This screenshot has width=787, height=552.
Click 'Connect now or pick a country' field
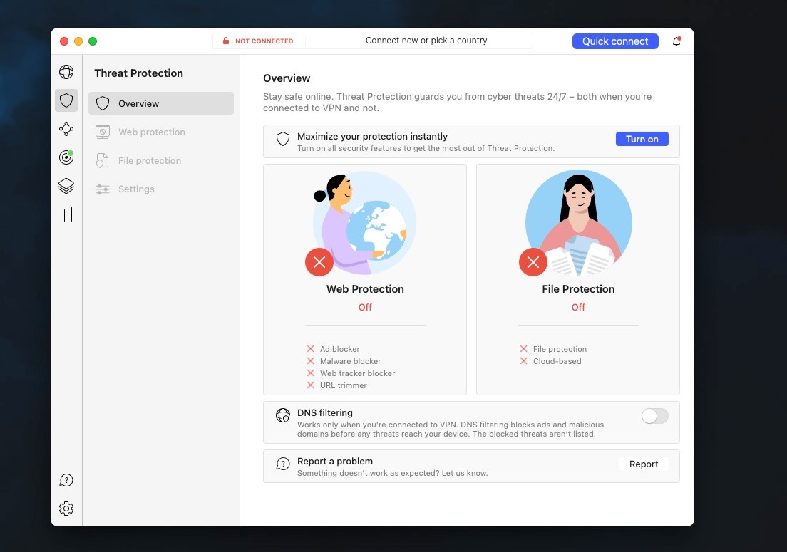tap(426, 41)
